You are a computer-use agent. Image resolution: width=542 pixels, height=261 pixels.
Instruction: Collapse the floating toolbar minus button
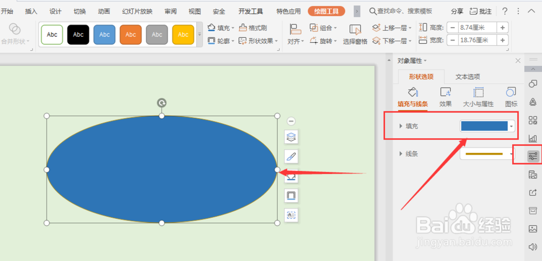tap(291, 121)
